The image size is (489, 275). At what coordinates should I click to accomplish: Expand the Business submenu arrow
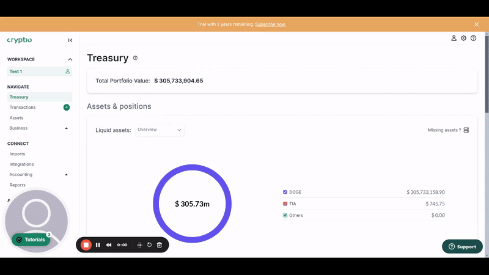(x=66, y=128)
